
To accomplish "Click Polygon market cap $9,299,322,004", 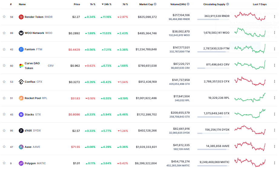I will 146,163.
